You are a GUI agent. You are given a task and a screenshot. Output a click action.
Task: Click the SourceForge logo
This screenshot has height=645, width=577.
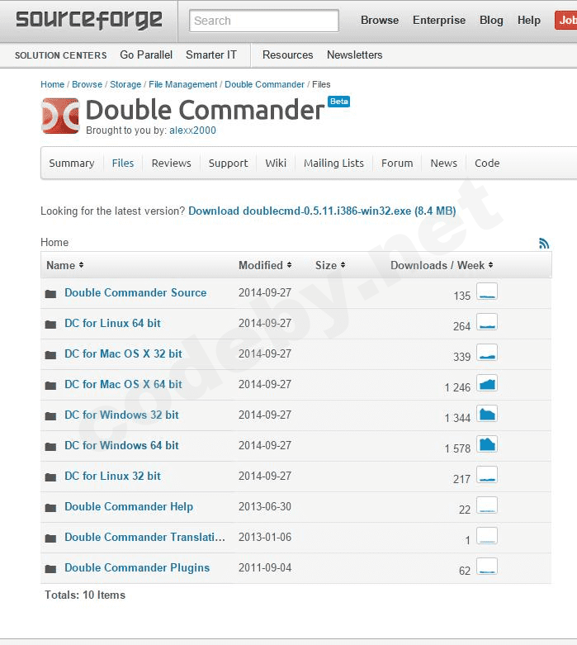(x=89, y=21)
